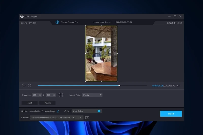
Task: Click the center crop crosshair icon
Action: click(61, 95)
